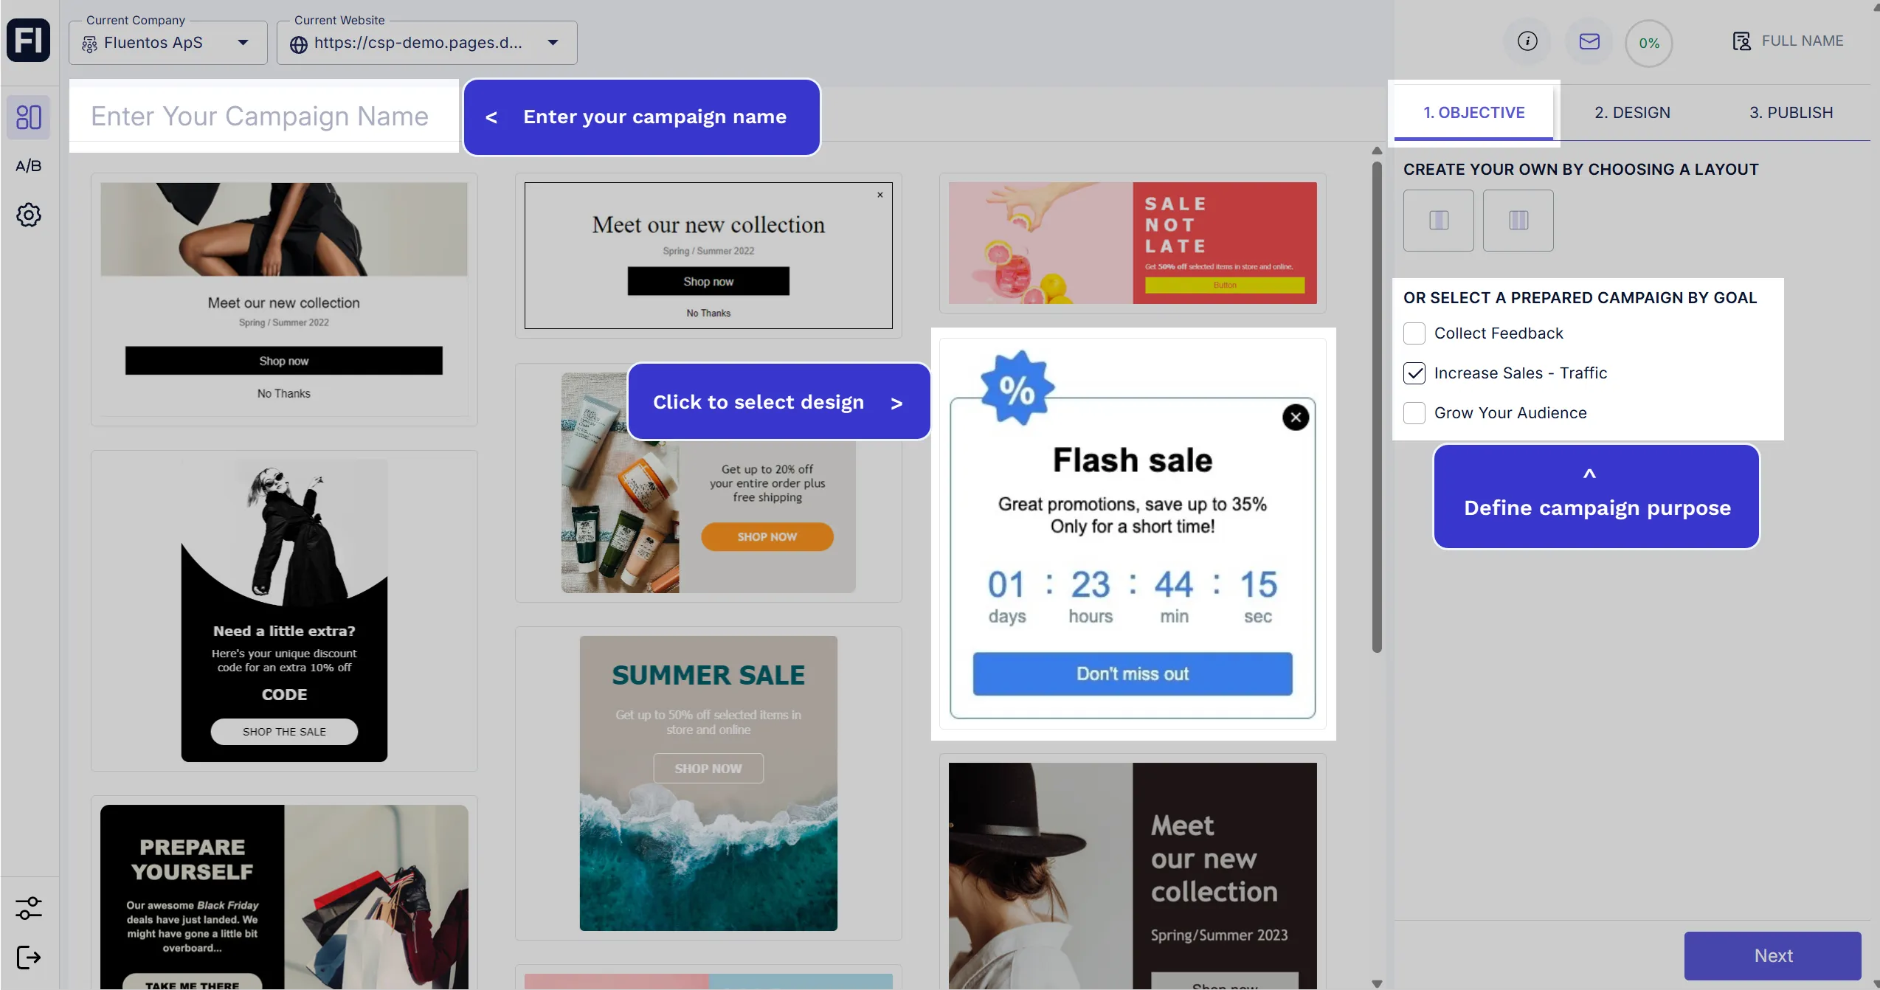This screenshot has width=1880, height=990.
Task: Open the info circle icon
Action: [x=1527, y=41]
